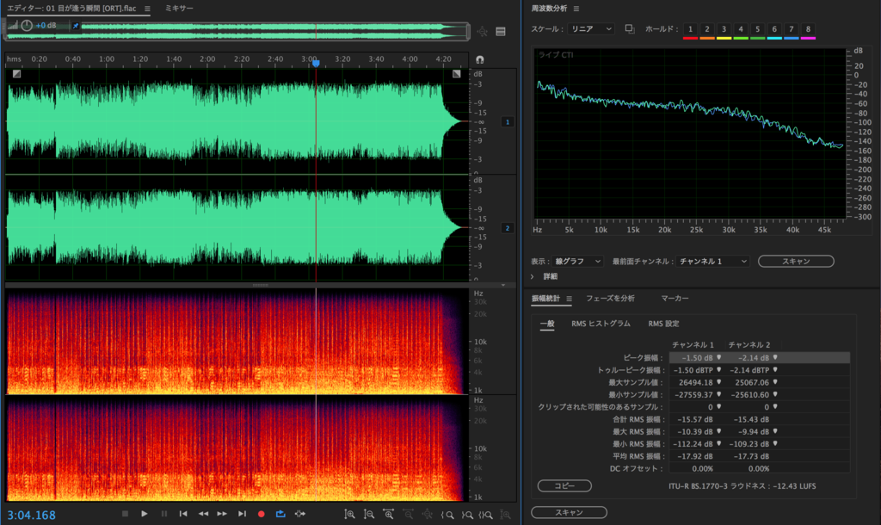Viewport: 881px width, 525px height.
Task: Toggle hold button 5
Action: 758,29
